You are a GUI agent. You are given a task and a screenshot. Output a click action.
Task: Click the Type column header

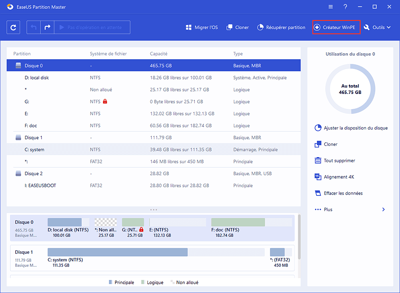click(x=238, y=54)
